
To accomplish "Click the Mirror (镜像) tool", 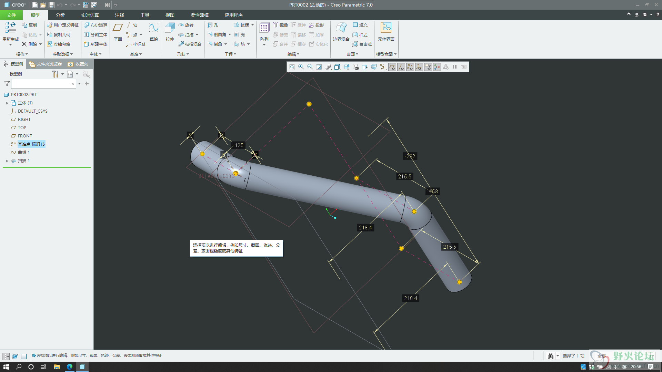I will 280,25.
